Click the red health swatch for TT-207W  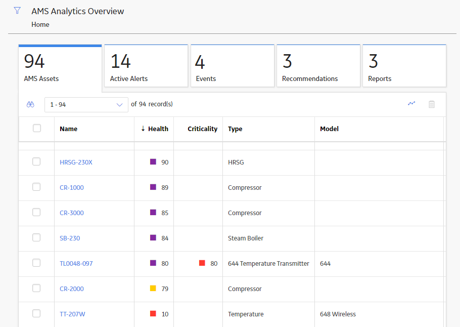point(153,313)
